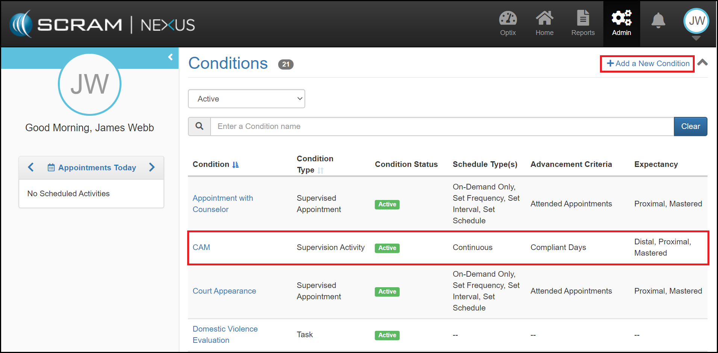Click the SCRAM Nexus logo
718x353 pixels.
point(102,25)
